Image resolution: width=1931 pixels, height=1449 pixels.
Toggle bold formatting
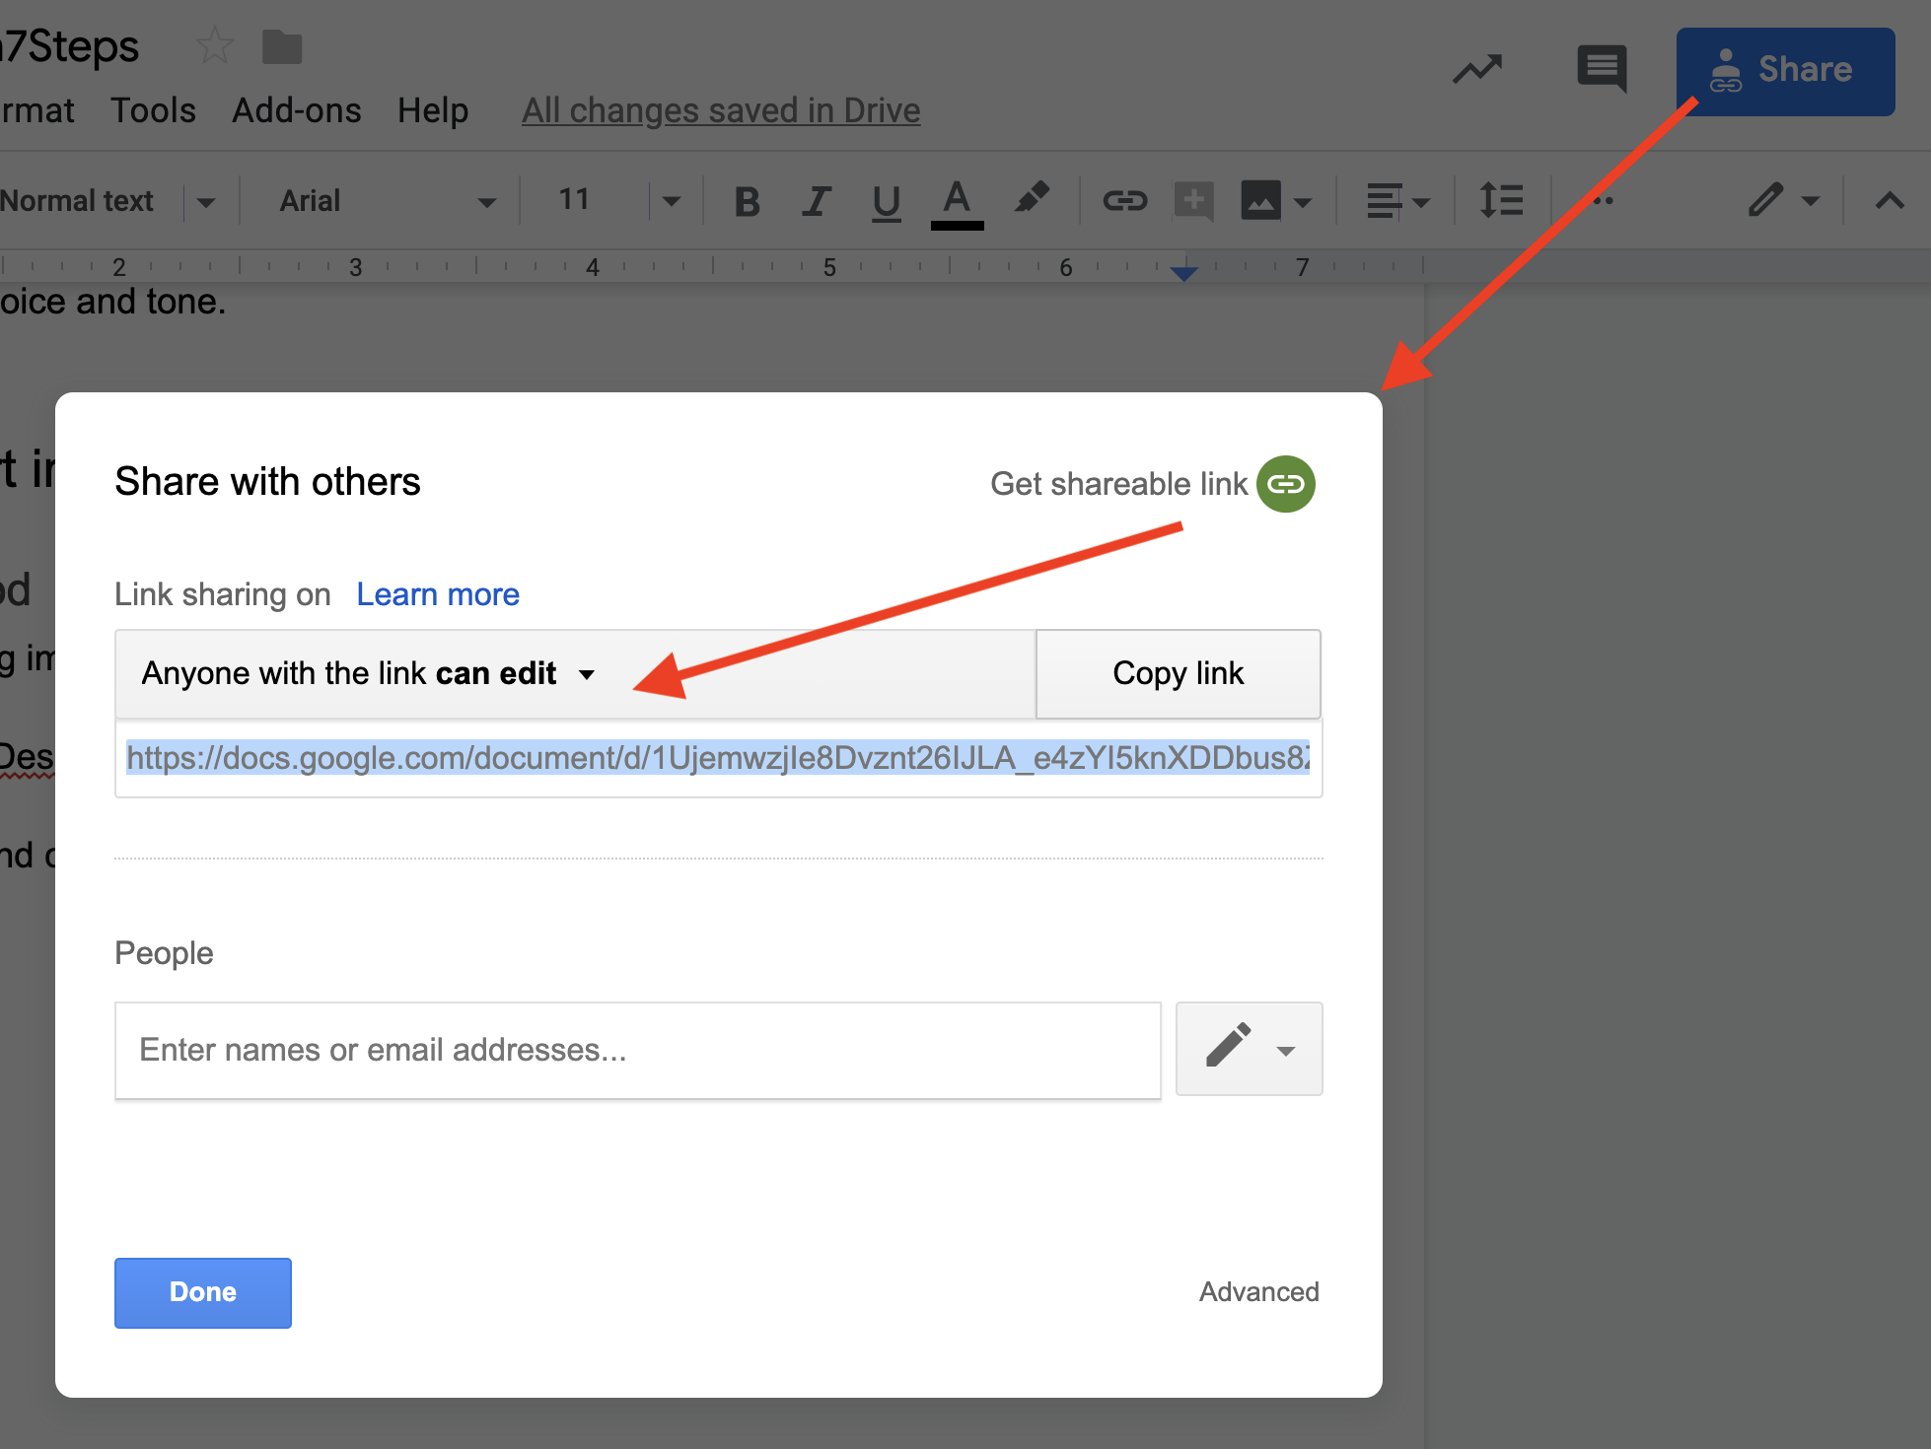[x=748, y=202]
